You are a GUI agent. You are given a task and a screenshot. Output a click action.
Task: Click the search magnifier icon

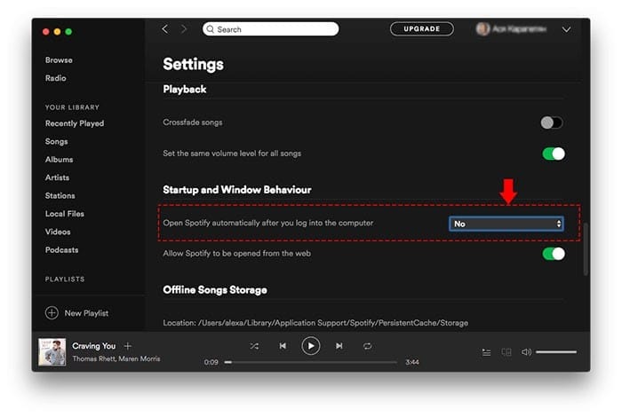pos(211,29)
